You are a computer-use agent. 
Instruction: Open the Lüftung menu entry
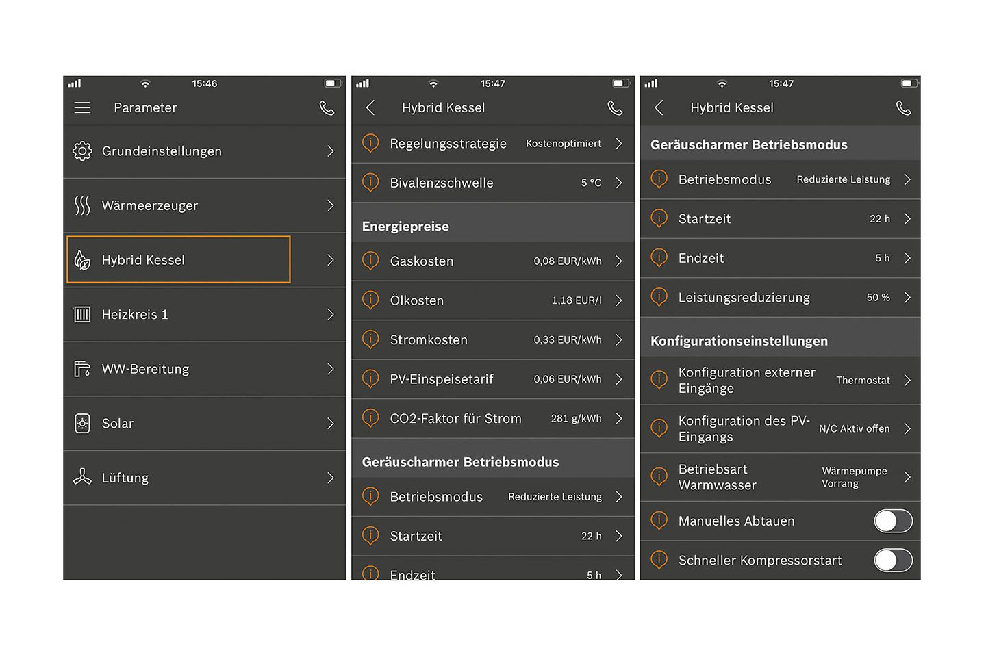pos(204,478)
